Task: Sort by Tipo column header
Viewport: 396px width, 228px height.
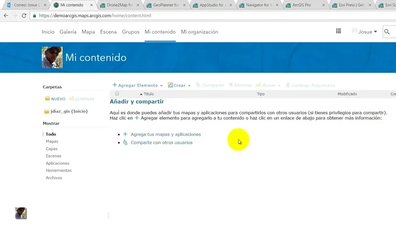Action: pos(261,94)
